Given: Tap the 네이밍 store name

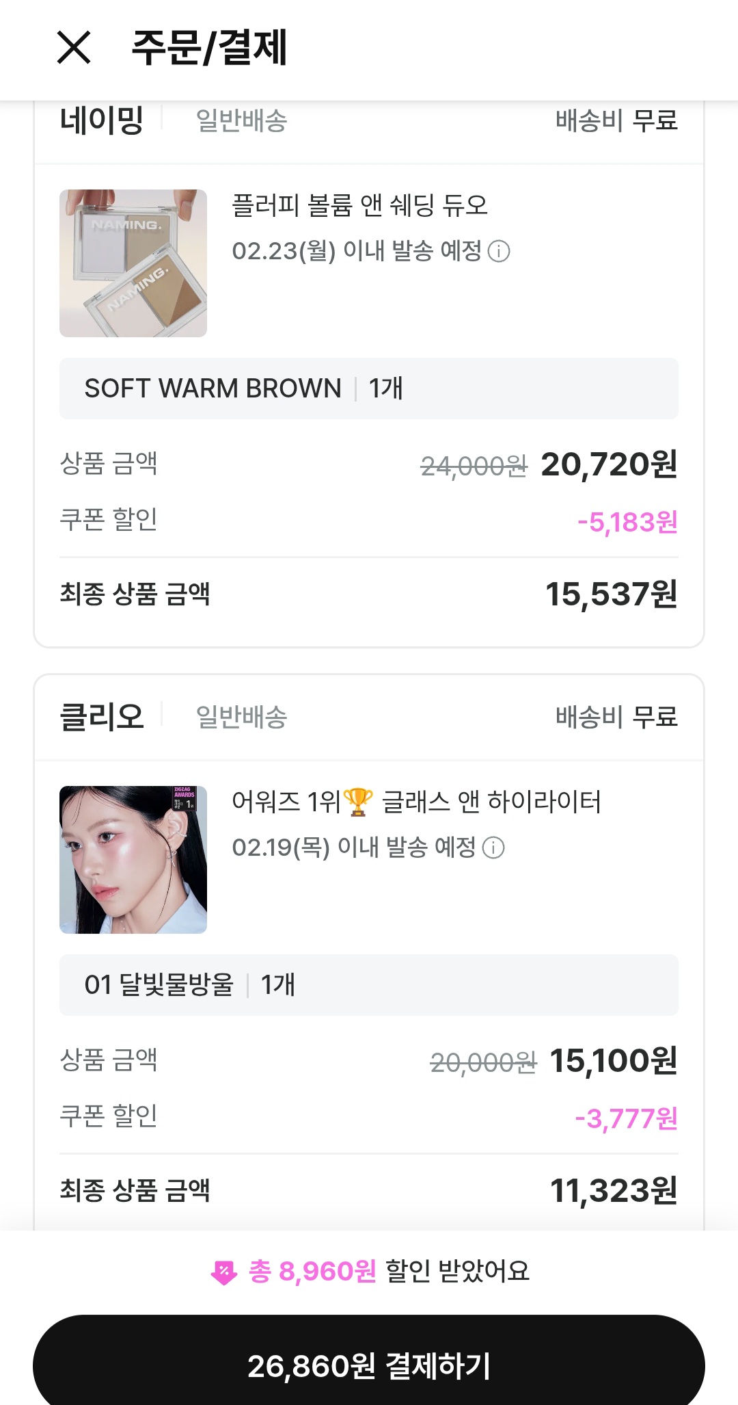Looking at the screenshot, I should (x=102, y=121).
